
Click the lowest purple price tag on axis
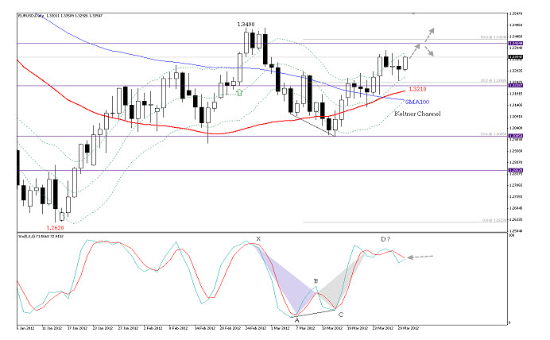click(515, 170)
